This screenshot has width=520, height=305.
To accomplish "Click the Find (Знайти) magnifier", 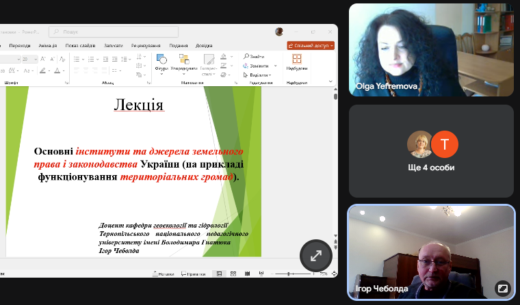I will pyautogui.click(x=254, y=56).
